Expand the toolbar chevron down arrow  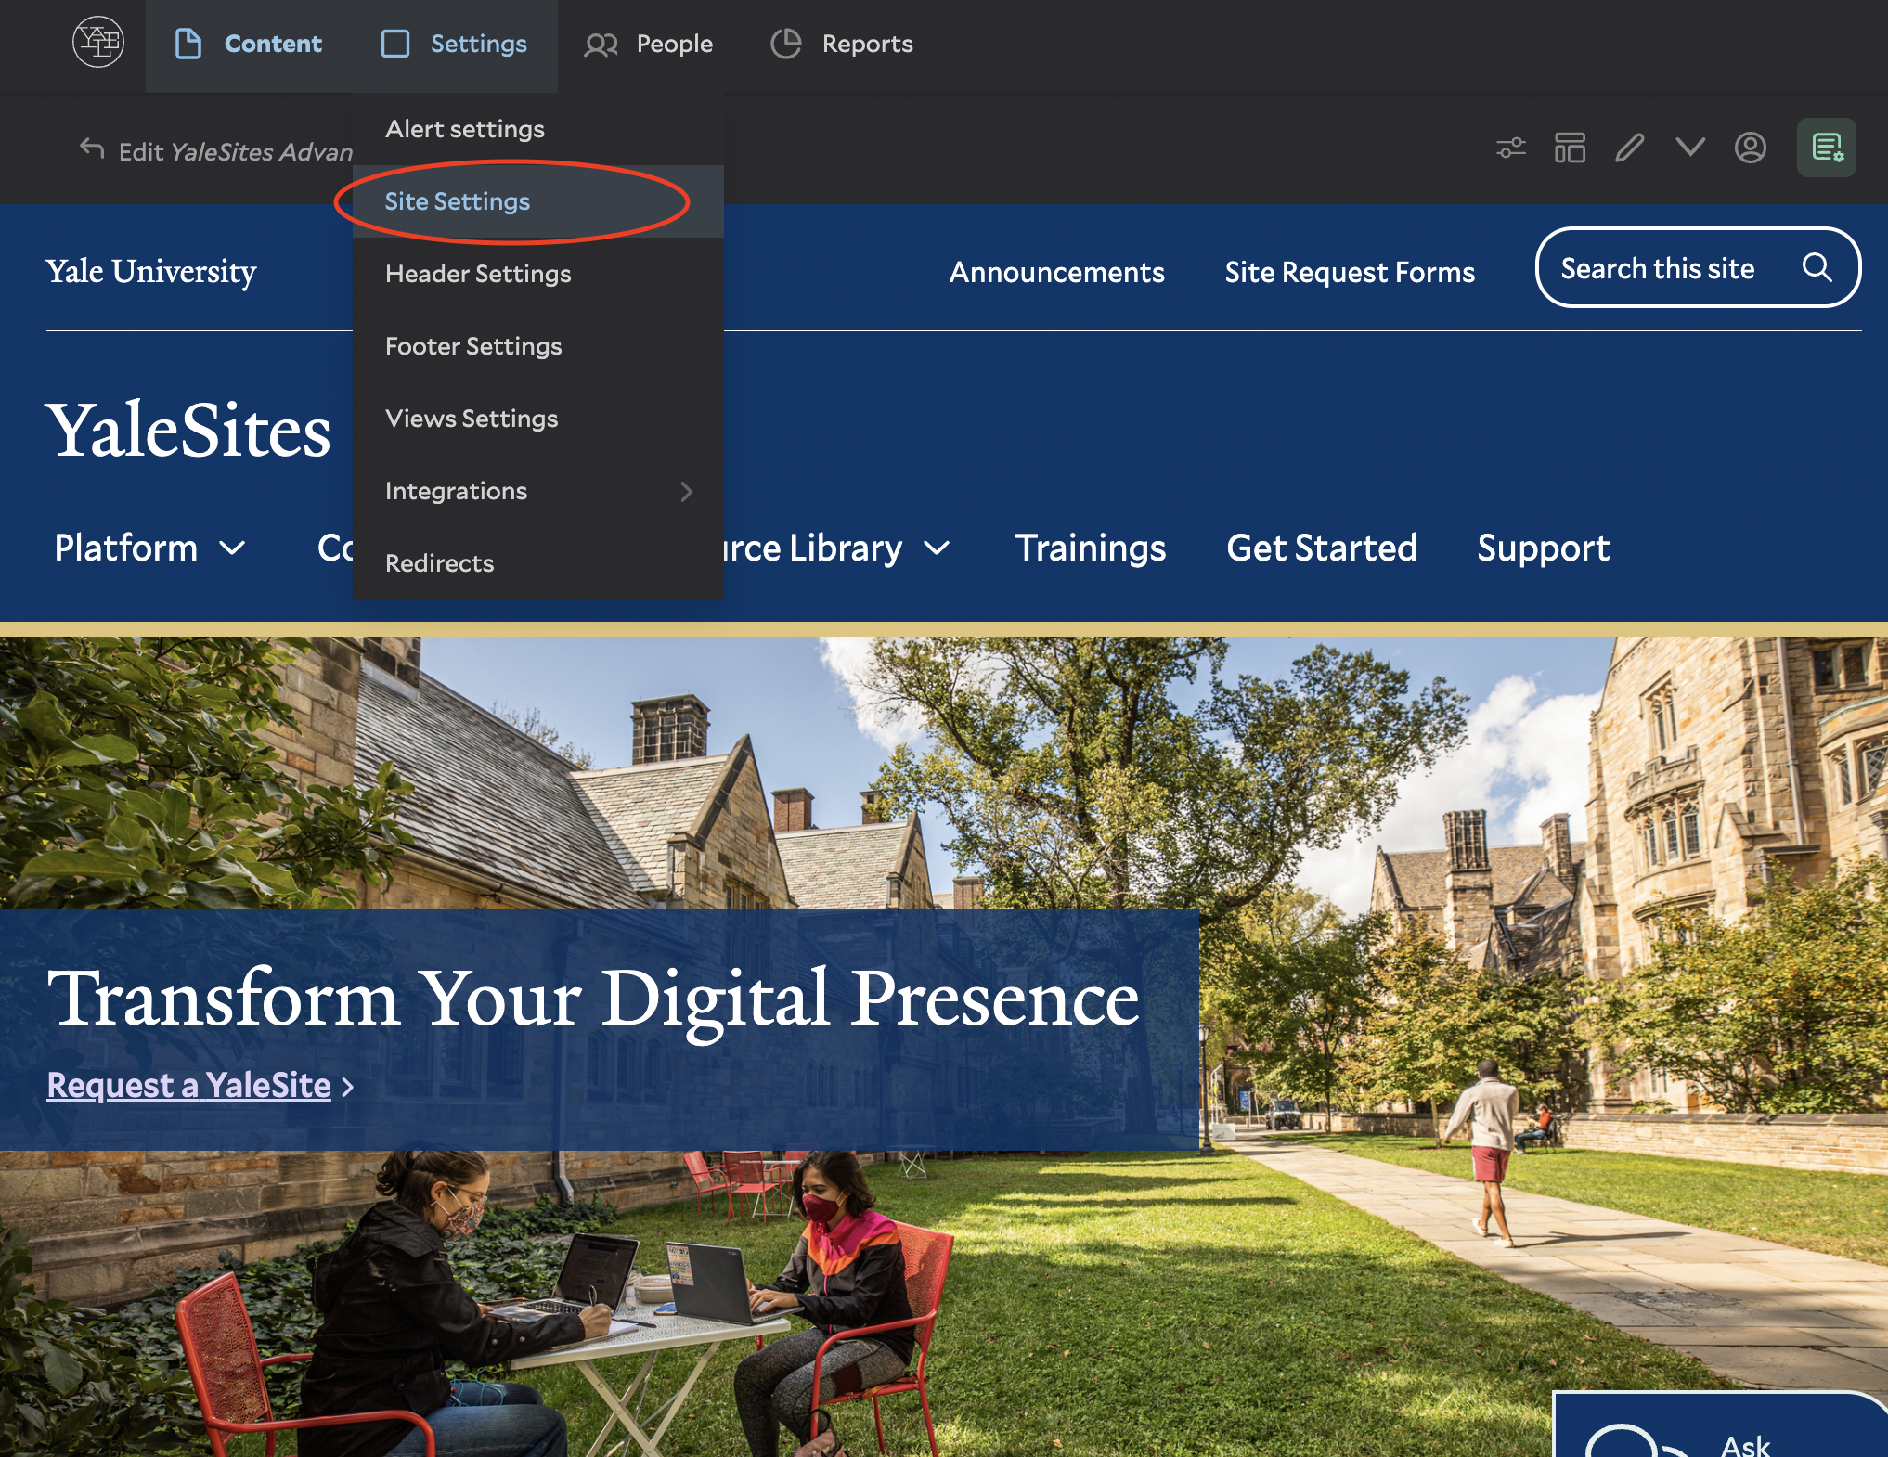(x=1690, y=147)
